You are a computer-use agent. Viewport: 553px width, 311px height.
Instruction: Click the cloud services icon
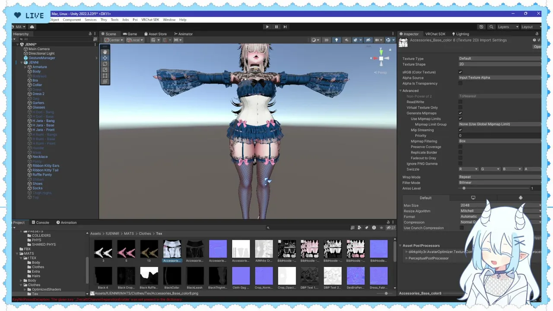pyautogui.click(x=32, y=27)
